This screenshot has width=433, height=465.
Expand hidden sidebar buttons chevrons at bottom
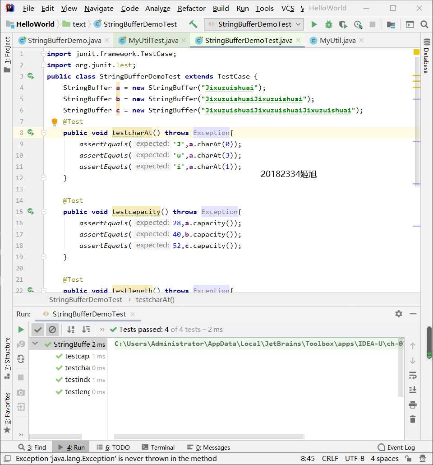coord(21,435)
